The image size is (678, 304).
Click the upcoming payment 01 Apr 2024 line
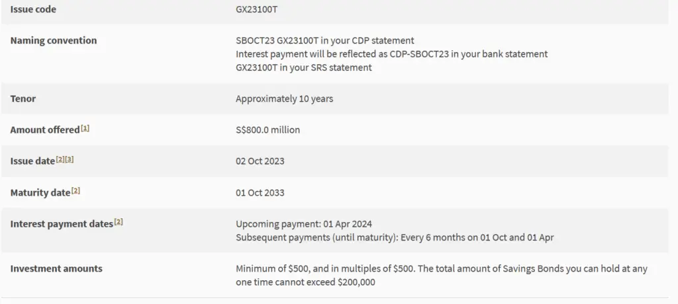point(303,224)
